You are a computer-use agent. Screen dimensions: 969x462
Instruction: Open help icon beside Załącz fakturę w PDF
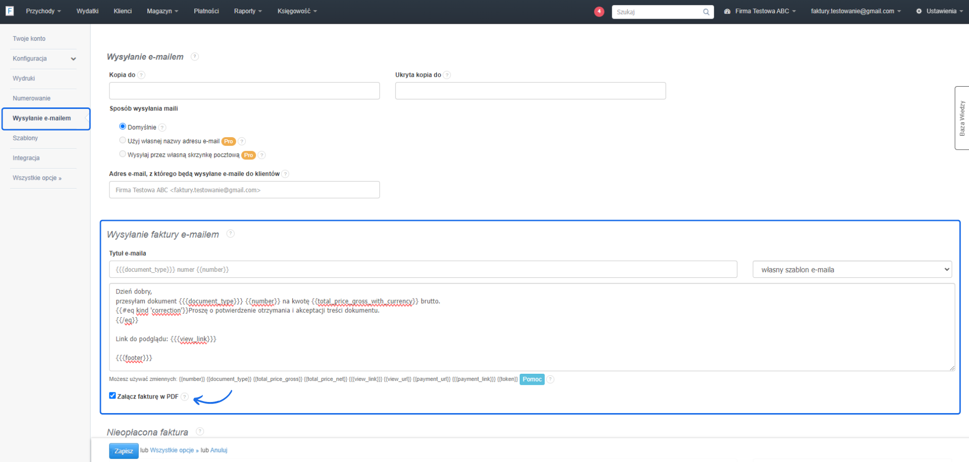point(185,396)
